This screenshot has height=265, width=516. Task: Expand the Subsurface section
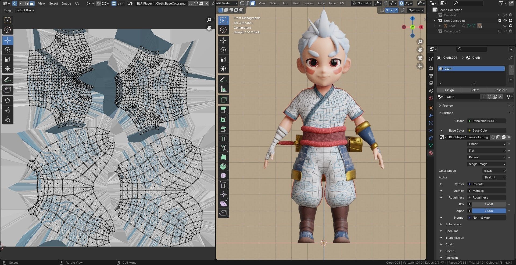point(453,224)
